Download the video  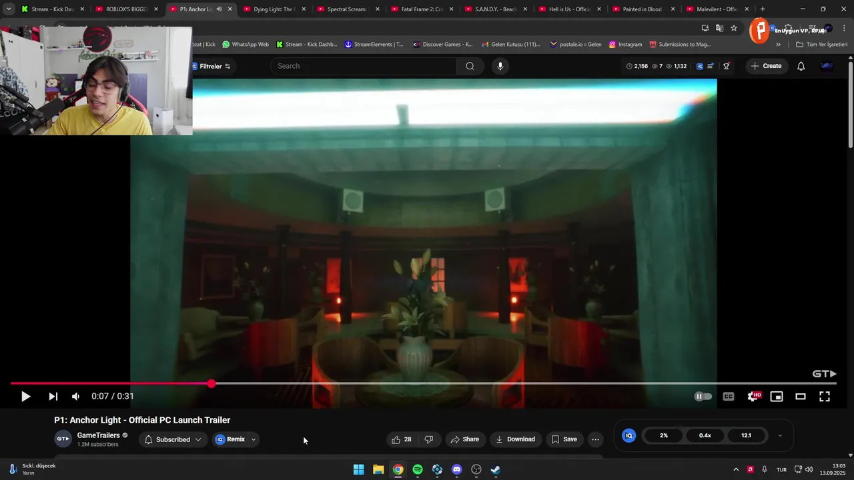click(x=515, y=439)
